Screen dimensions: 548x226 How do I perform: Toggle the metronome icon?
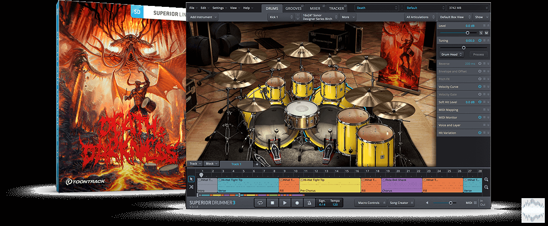[x=310, y=203]
